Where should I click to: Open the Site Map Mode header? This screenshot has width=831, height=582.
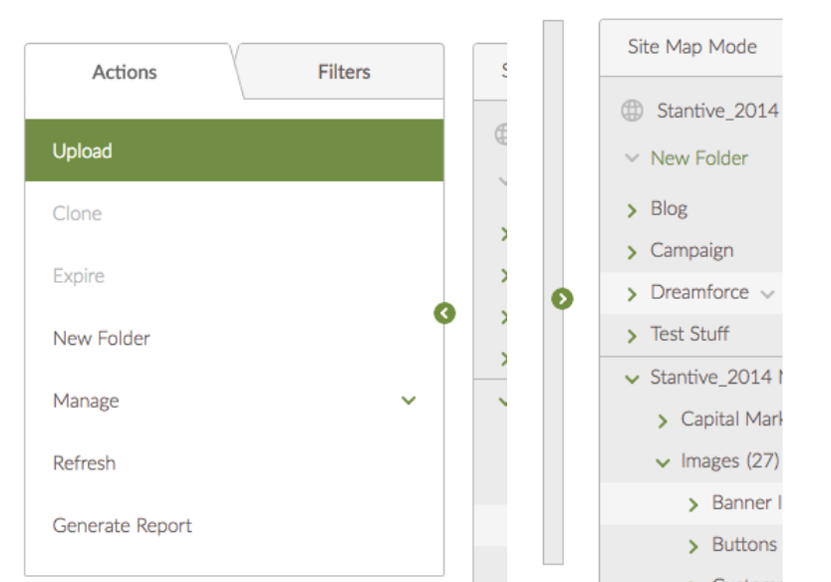[692, 47]
